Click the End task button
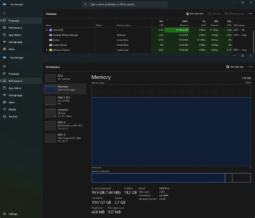255x218 pixels. 214,14
